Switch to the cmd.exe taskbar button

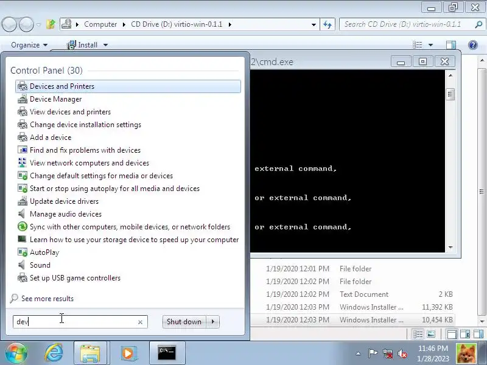[x=167, y=353]
